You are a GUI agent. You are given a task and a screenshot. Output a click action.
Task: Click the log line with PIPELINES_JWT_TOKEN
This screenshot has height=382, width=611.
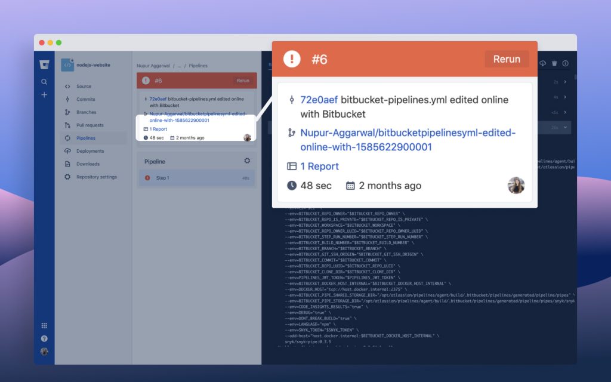[x=343, y=278]
